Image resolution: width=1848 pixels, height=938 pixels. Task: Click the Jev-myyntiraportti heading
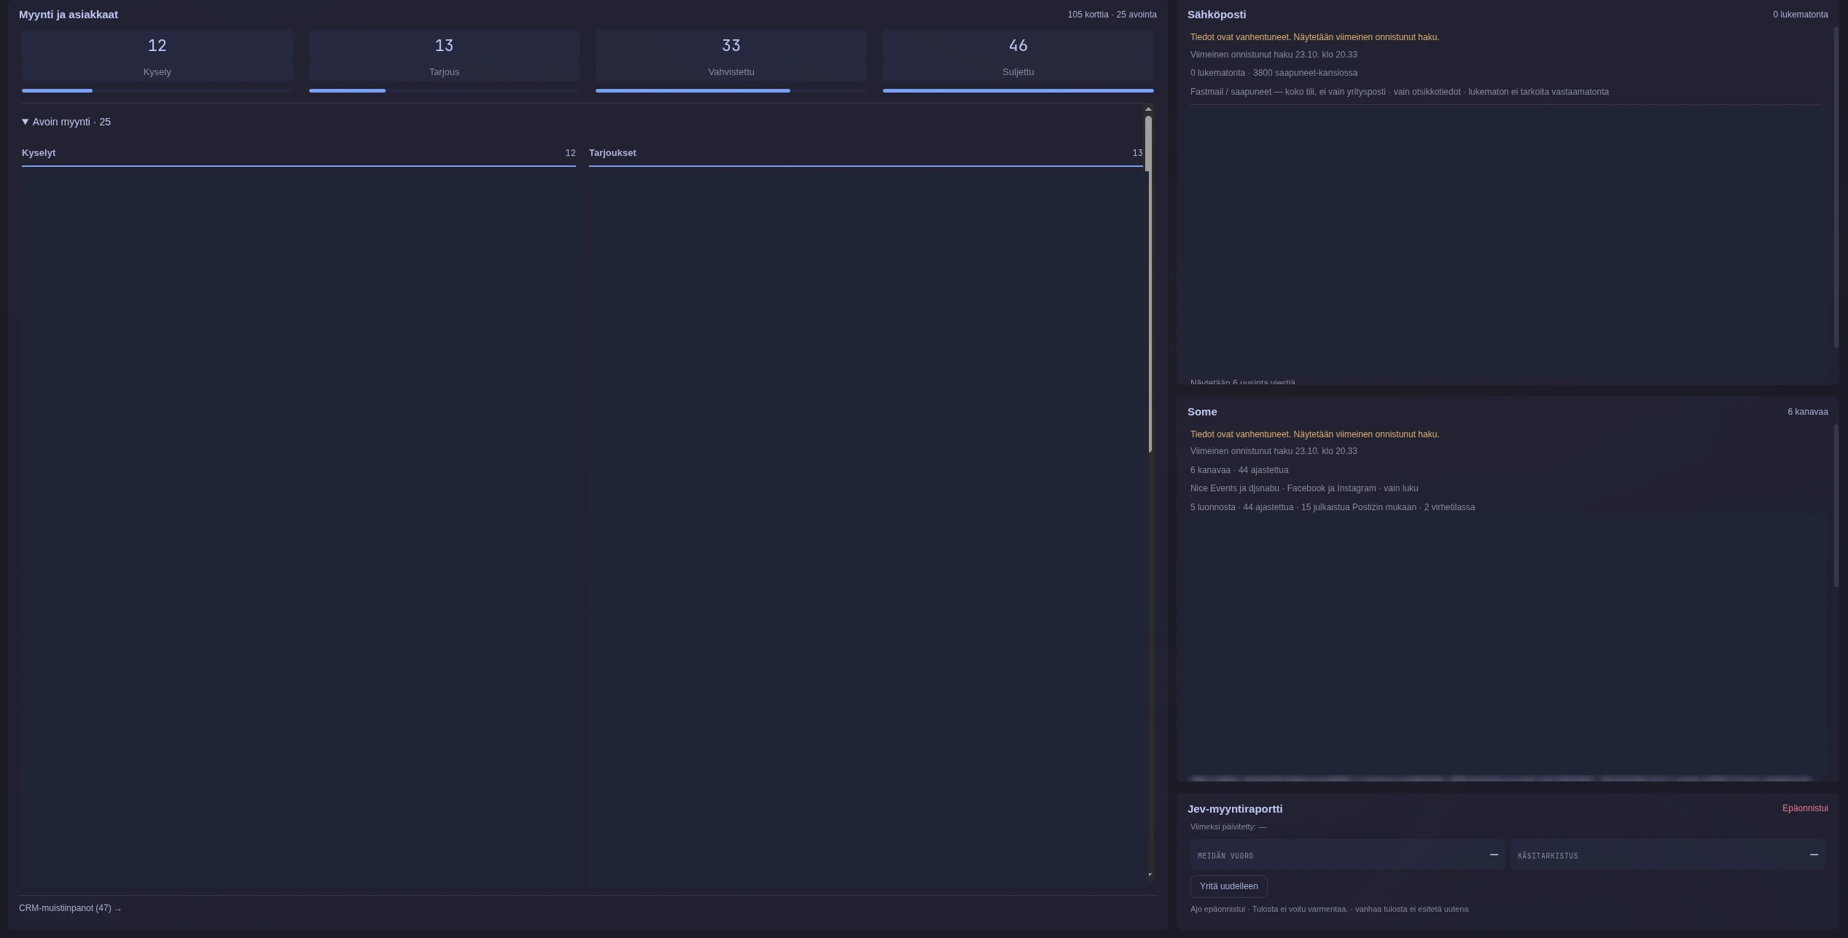click(1235, 809)
